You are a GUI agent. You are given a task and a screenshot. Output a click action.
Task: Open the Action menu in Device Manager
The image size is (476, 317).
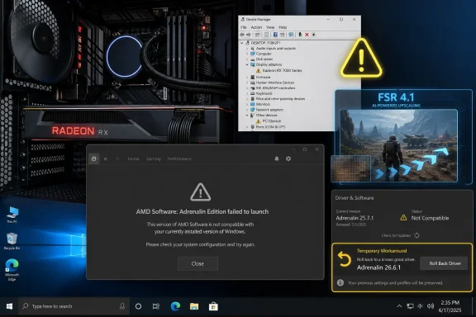click(256, 27)
